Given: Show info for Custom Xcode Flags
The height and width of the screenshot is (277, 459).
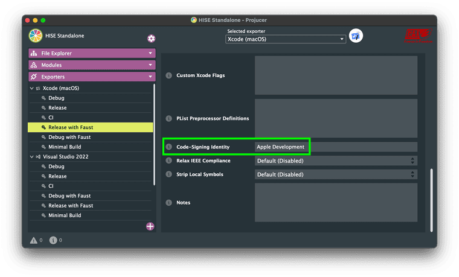Looking at the screenshot, I should click(x=169, y=75).
